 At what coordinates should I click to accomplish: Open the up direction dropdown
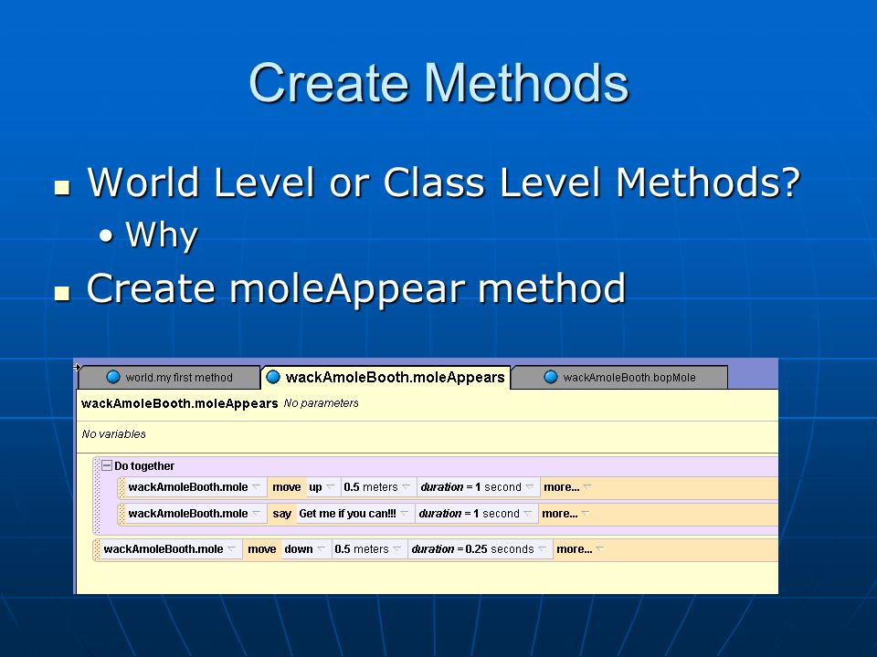point(322,487)
